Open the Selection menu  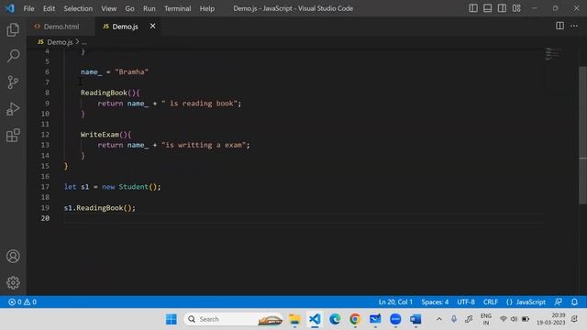(78, 8)
